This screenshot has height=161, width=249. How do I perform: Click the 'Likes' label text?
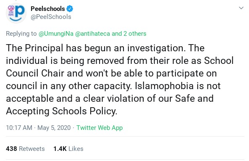[x=76, y=149]
